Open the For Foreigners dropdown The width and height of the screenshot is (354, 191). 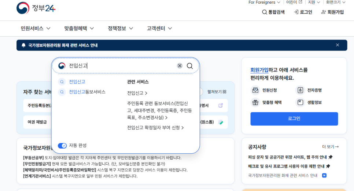click(264, 2)
